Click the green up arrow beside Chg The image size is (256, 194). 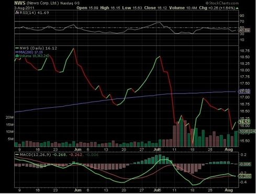coord(237,8)
